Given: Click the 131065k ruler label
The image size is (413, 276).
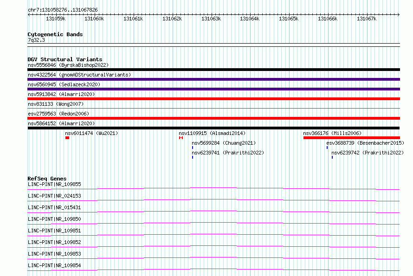Looking at the screenshot, I should tap(289, 19).
